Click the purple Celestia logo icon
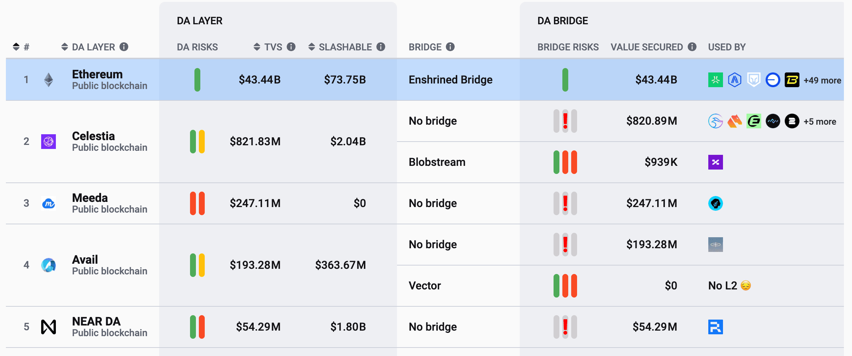Viewport: 852px width, 356px height. tap(49, 142)
